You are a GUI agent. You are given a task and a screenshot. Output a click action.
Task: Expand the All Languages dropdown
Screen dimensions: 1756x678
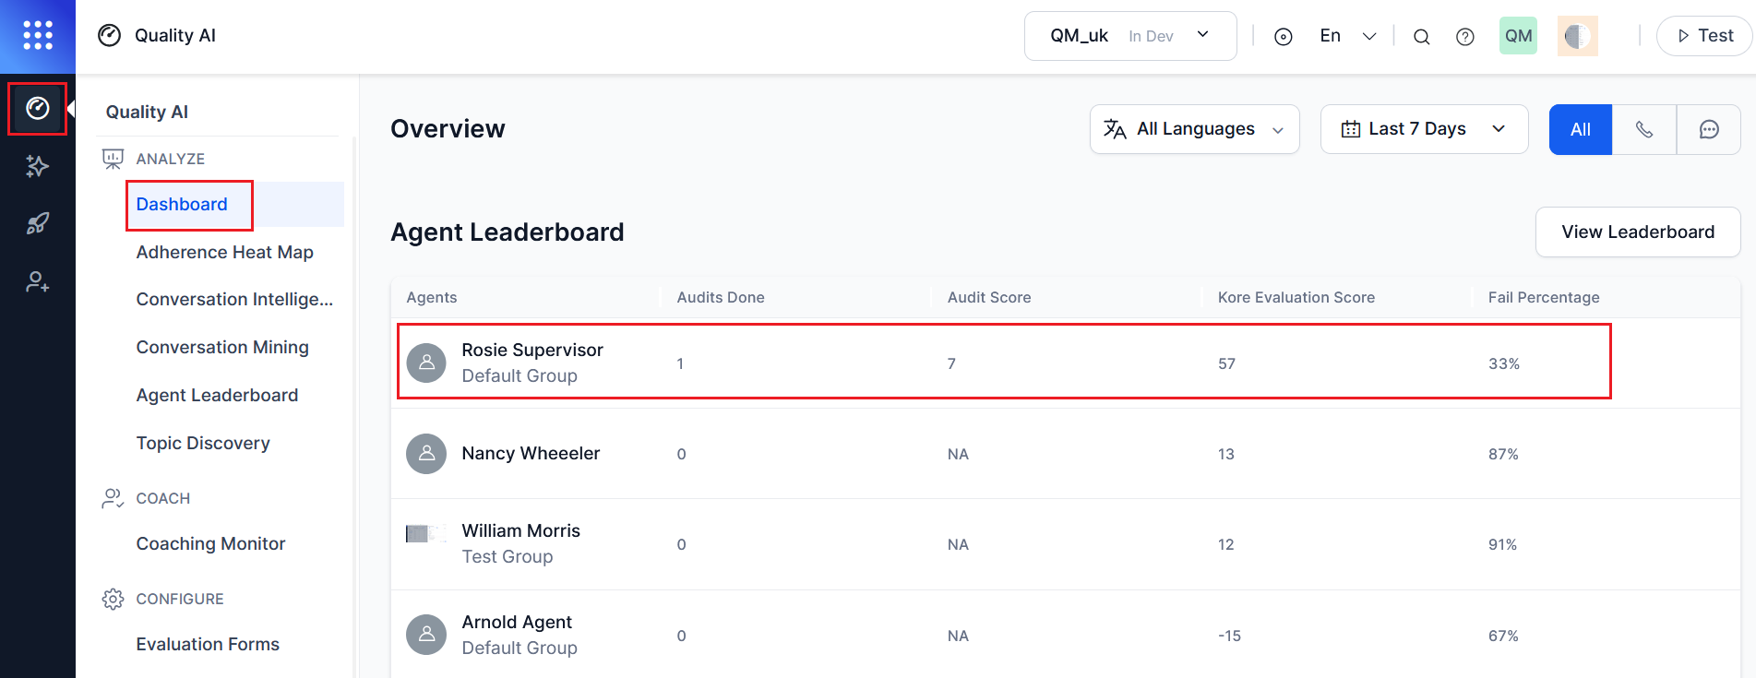coord(1194,129)
